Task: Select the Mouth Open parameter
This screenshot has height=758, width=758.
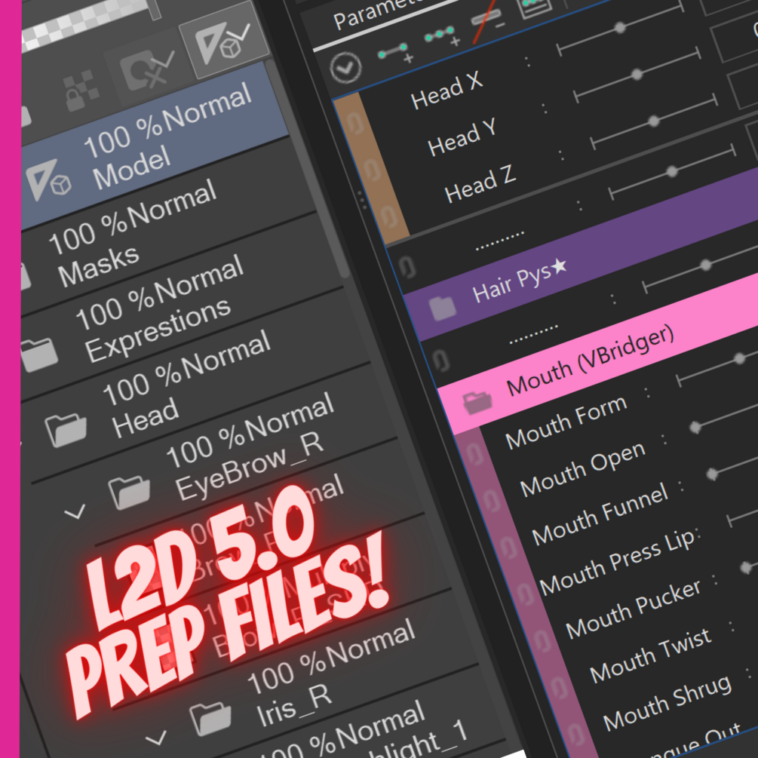Action: (582, 469)
